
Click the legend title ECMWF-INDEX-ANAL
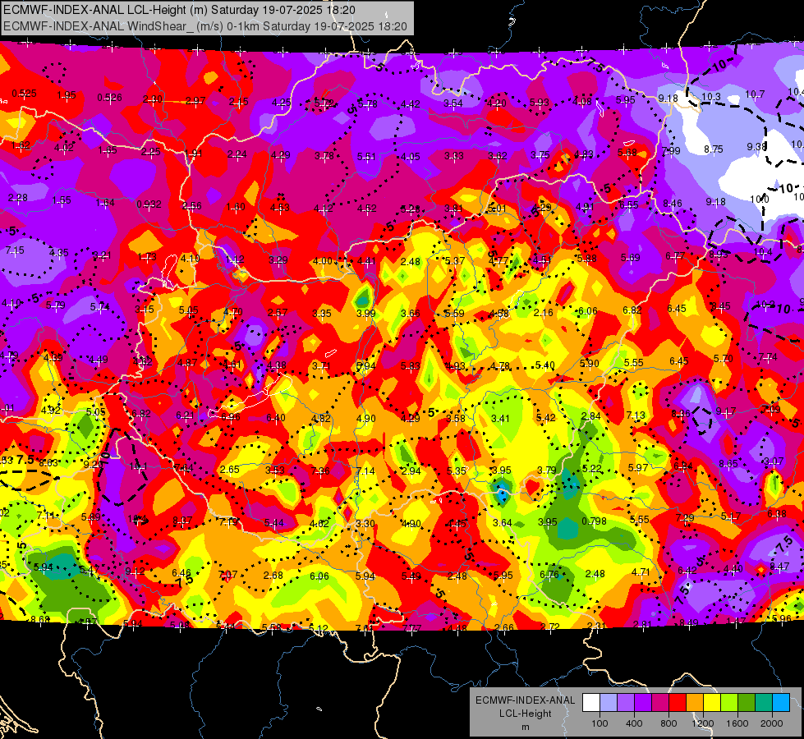[525, 700]
